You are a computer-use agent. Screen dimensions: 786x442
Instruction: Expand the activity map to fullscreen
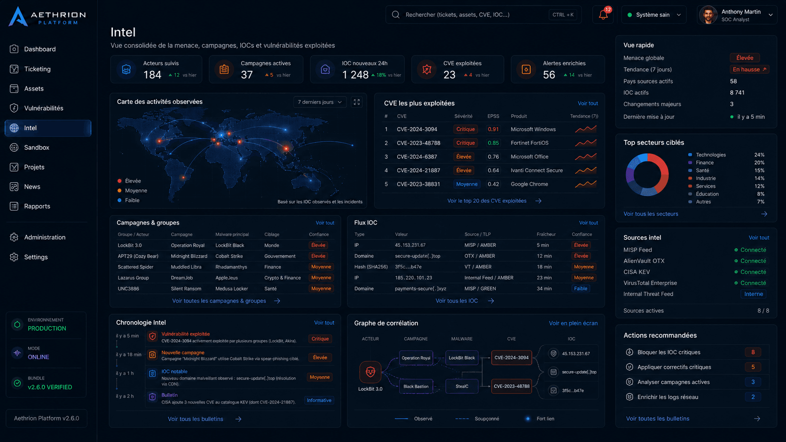357,102
